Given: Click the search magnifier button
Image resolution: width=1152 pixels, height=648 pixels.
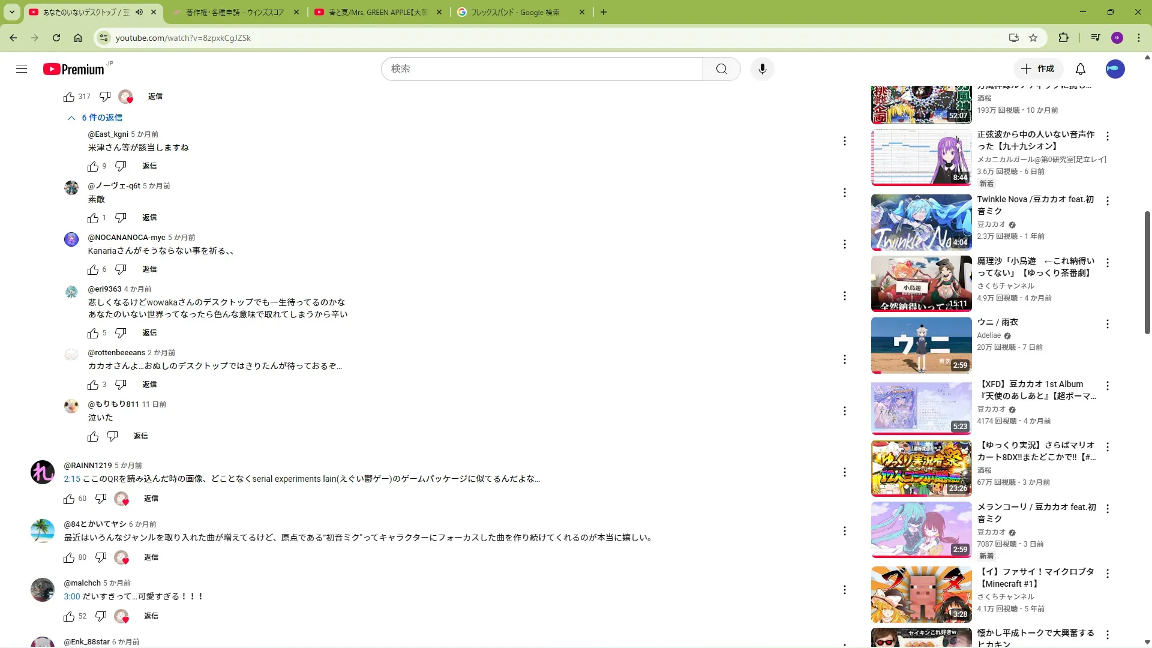Looking at the screenshot, I should [721, 69].
